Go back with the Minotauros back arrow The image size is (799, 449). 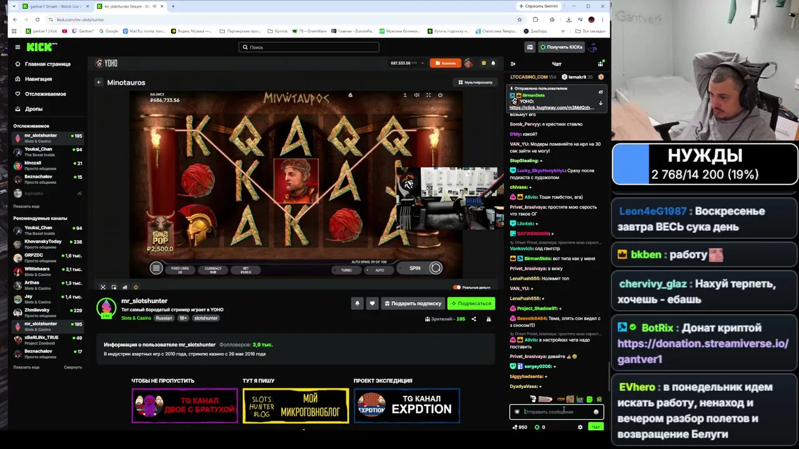click(x=99, y=82)
